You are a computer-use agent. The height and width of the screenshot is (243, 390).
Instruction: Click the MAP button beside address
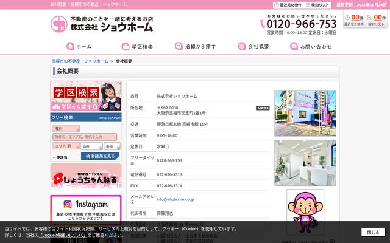pos(263,108)
